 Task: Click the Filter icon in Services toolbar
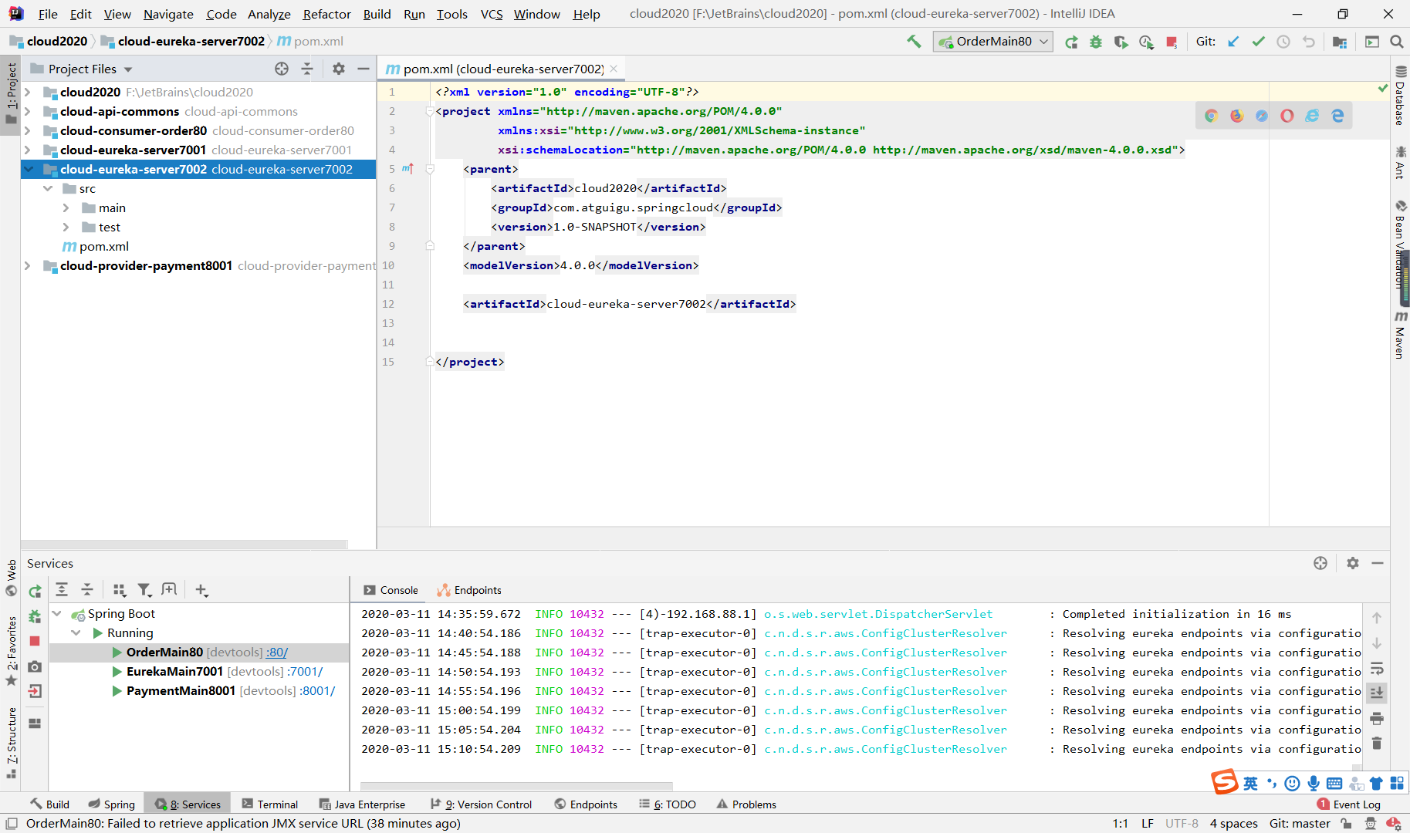144,590
